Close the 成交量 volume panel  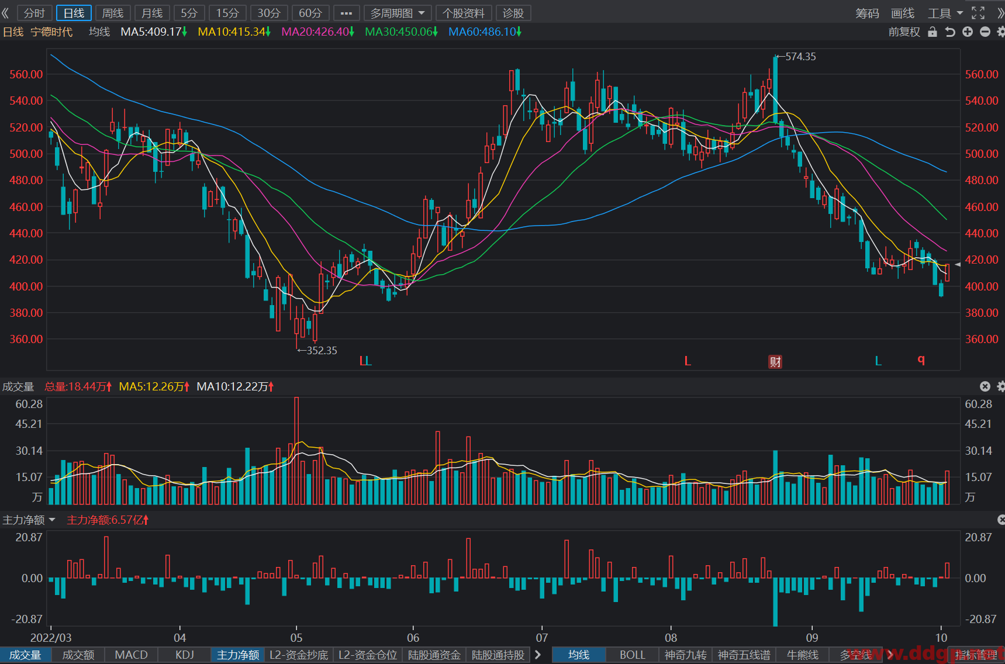[985, 386]
